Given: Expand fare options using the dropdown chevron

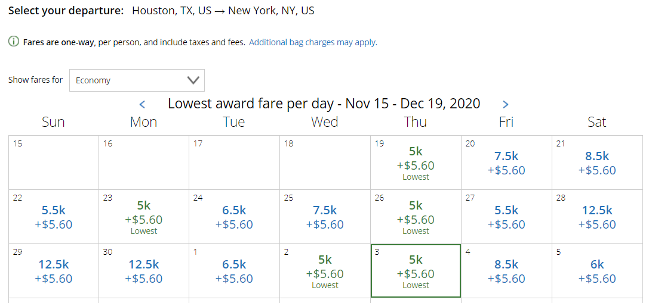Looking at the screenshot, I should pyautogui.click(x=193, y=80).
